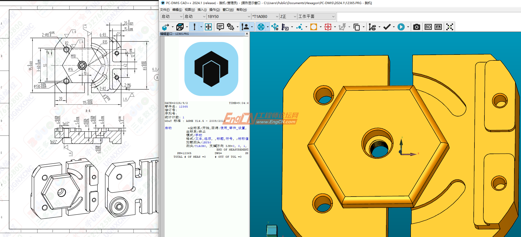This screenshot has height=237, width=521.
Task: Open the *T1A0B0 tip combo box
Action: (265, 16)
